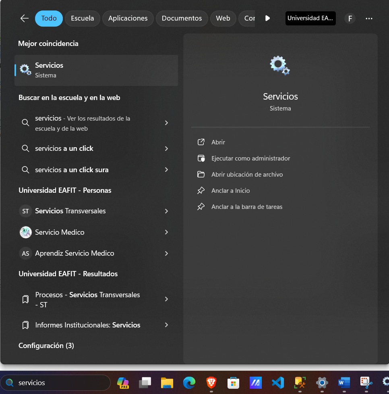This screenshot has height=394, width=389.
Task: Expand chevron for Informes Institucionales: Servicios
Action: 166,325
